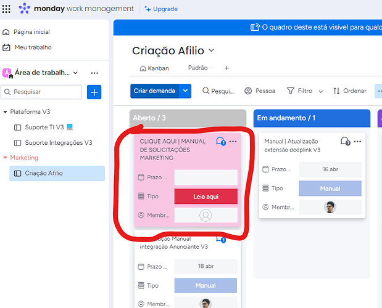The width and height of the screenshot is (382, 308).
Task: Click the 18 abr date cell
Action: (206, 267)
